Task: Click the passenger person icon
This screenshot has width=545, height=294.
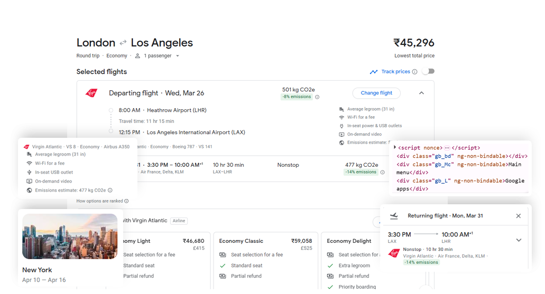Action: pyautogui.click(x=137, y=55)
